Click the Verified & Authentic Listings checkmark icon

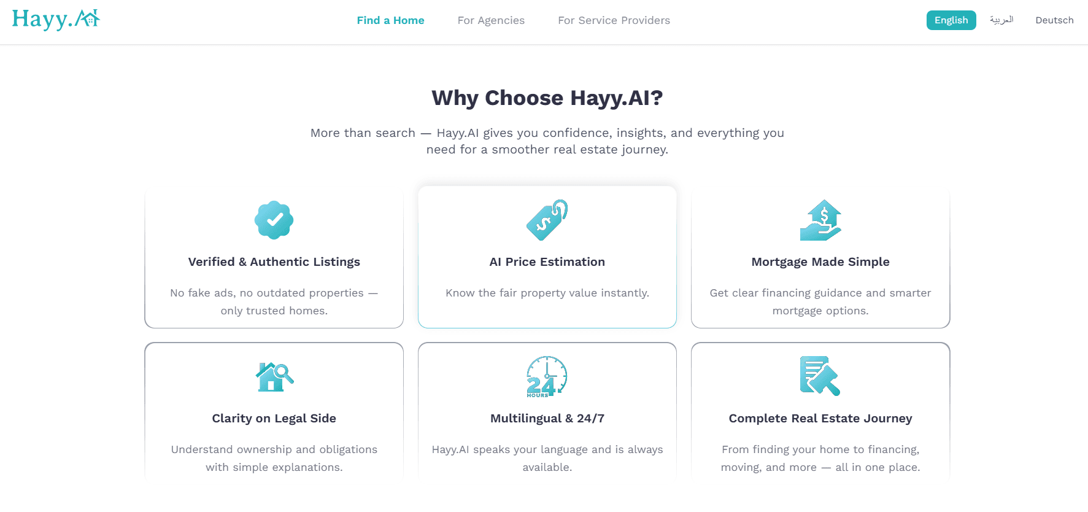[x=274, y=220]
